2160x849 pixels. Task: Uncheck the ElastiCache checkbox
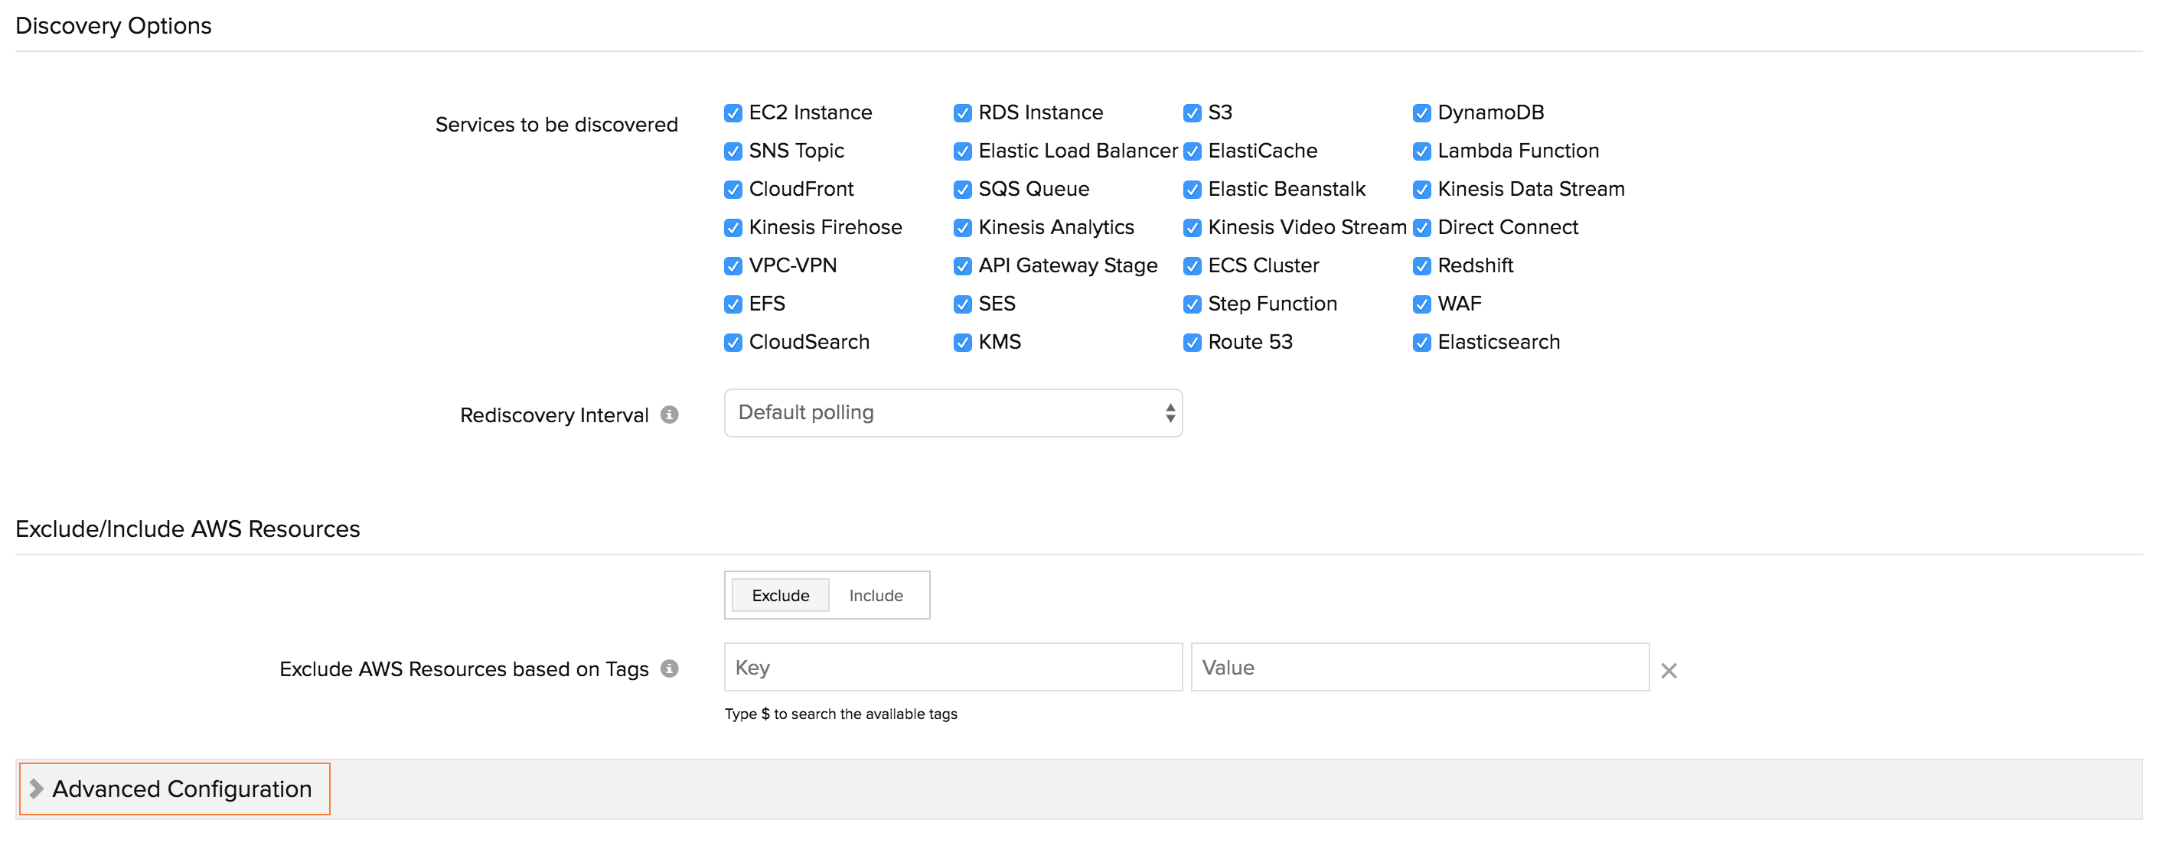click(1193, 151)
